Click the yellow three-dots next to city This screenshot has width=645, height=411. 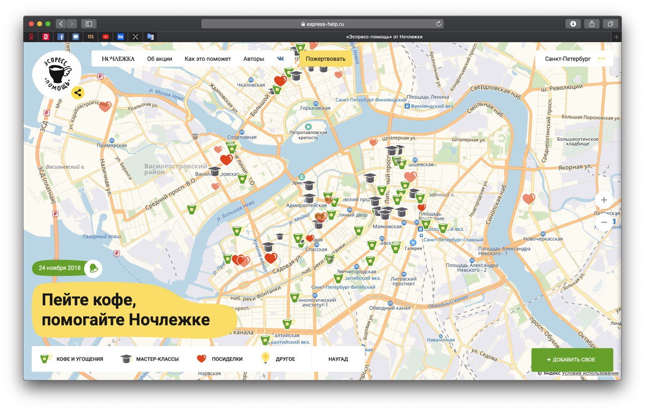click(x=602, y=58)
